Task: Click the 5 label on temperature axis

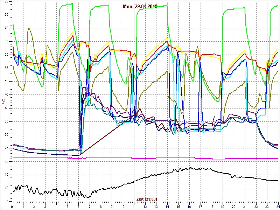Action: (7, 201)
